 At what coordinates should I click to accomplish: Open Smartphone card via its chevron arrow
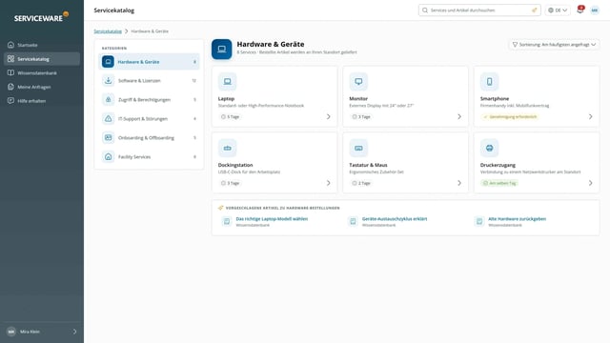click(591, 116)
